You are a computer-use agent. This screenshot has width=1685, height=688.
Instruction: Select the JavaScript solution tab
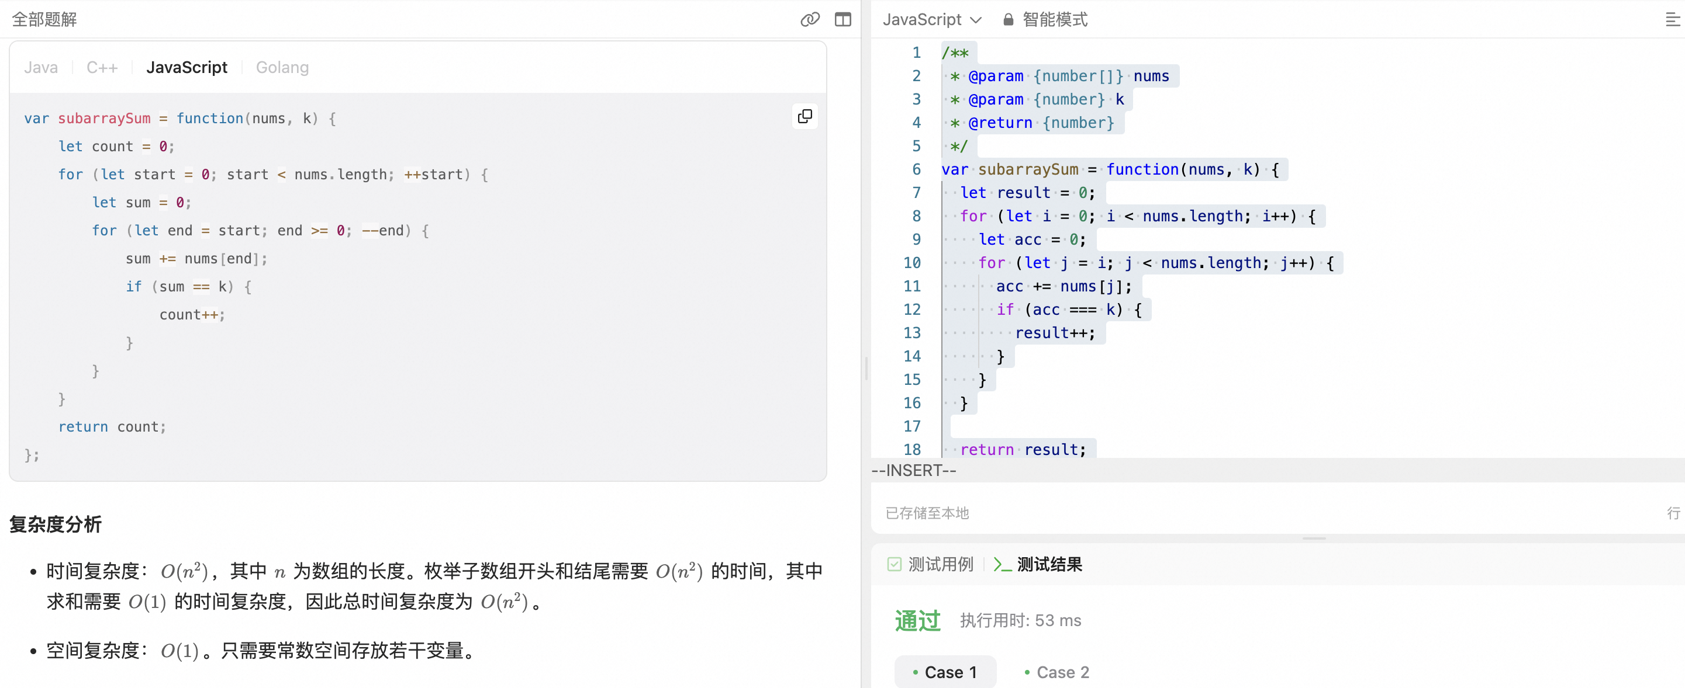pyautogui.click(x=187, y=67)
